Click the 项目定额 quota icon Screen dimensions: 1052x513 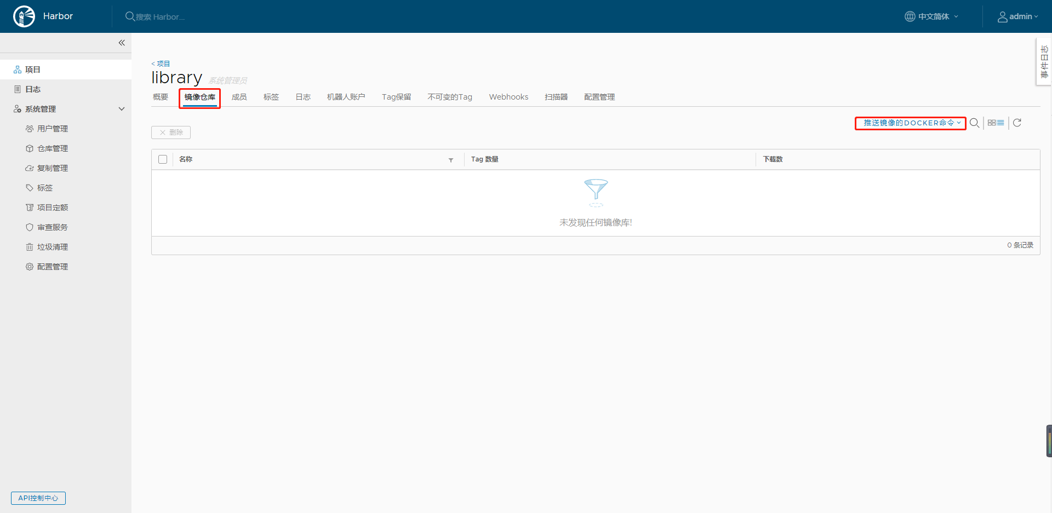(x=30, y=207)
